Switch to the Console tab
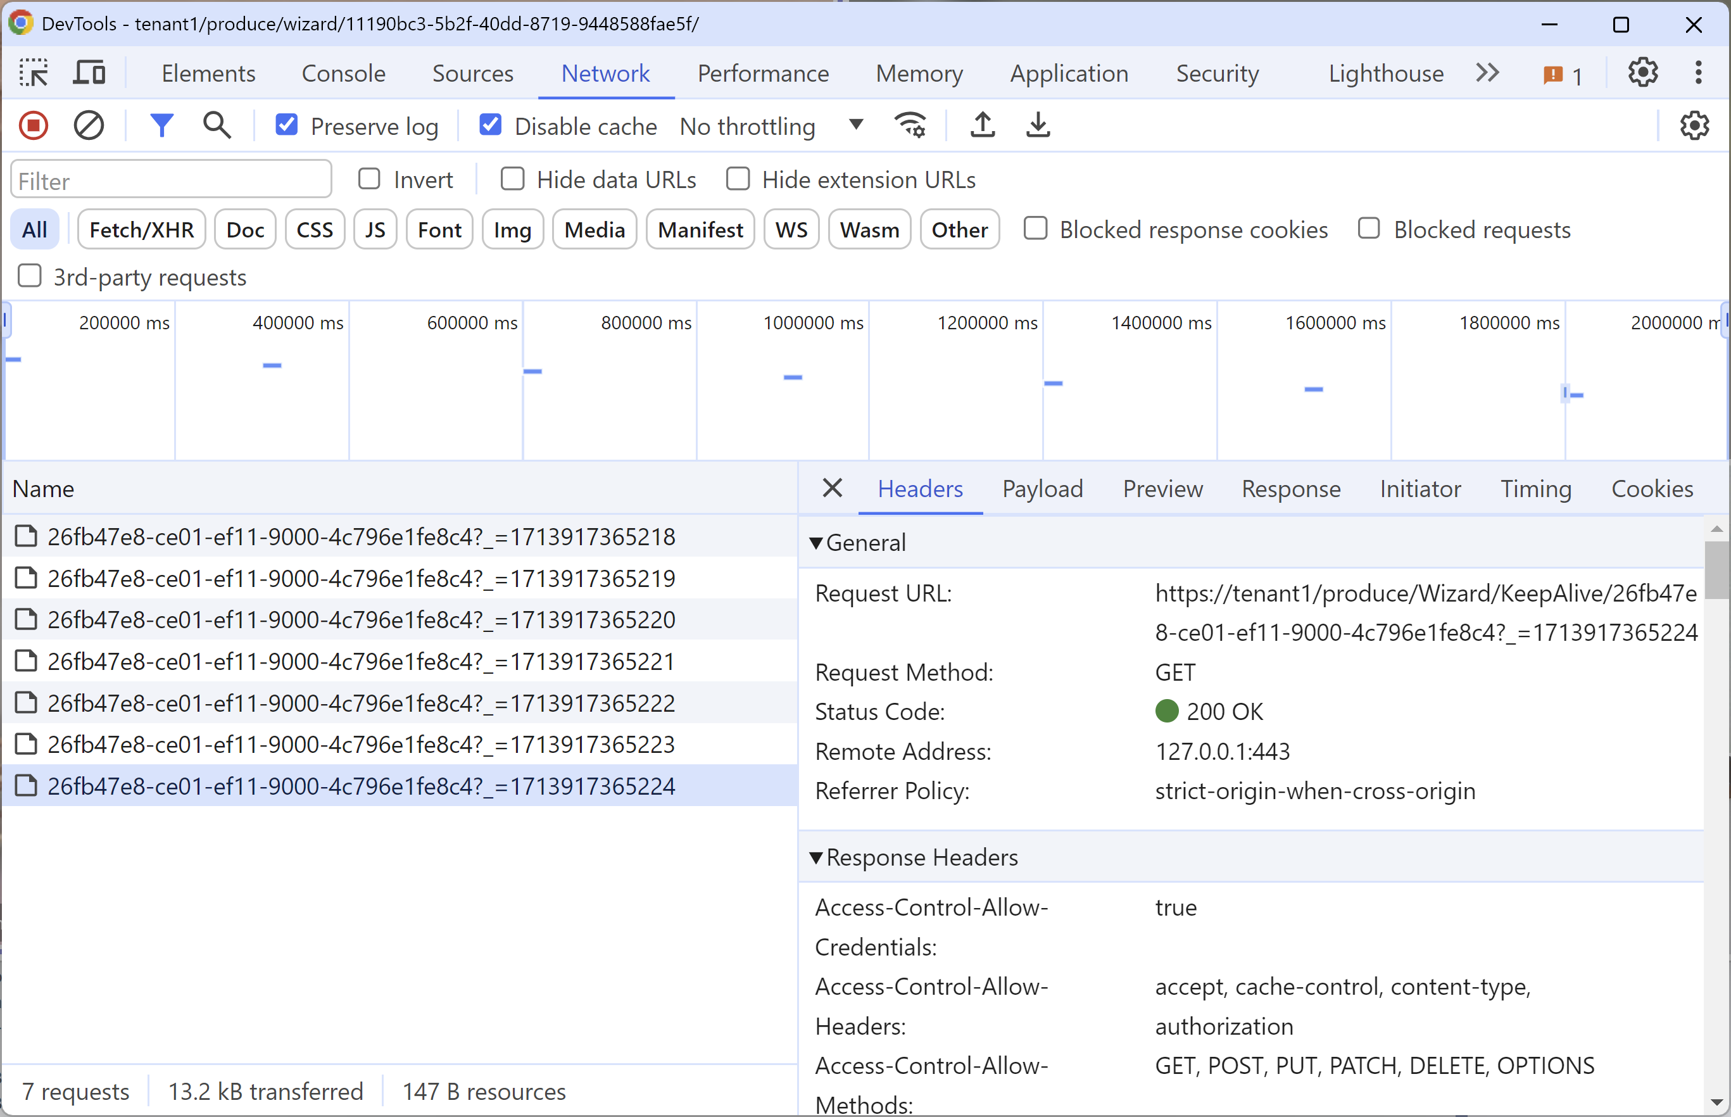 [x=343, y=73]
